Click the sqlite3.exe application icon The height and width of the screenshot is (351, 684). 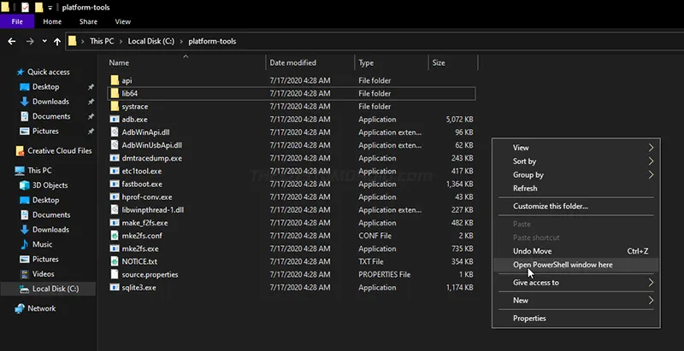pyautogui.click(x=115, y=288)
